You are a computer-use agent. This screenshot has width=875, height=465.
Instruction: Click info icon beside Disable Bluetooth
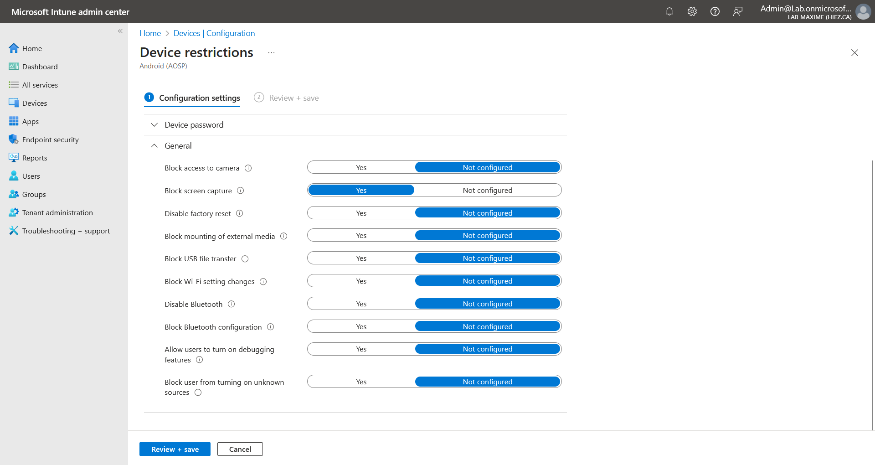click(x=232, y=304)
